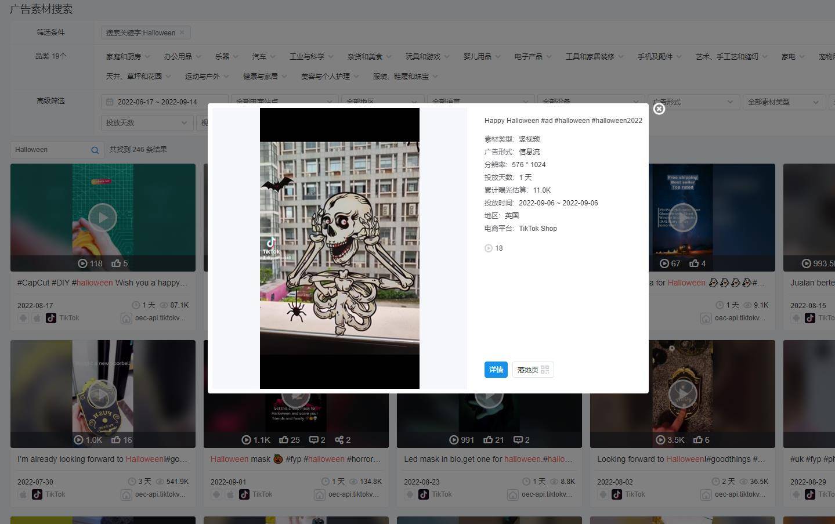Open the 广告形式 dropdown
Screen dimensions: 835x524
point(693,102)
